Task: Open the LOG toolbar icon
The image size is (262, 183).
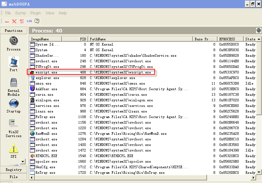Action: tap(29, 21)
